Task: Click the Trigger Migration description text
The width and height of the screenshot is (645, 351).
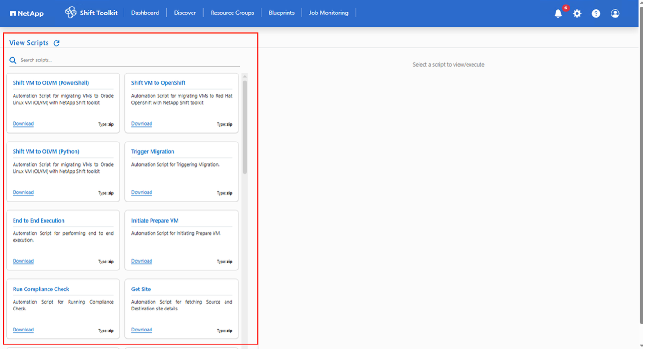Action: pos(176,165)
